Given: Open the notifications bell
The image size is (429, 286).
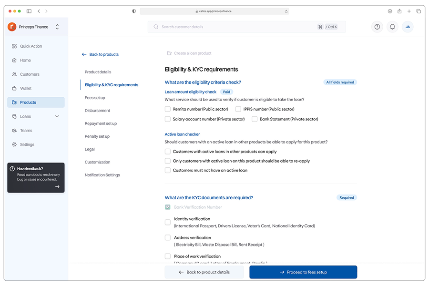Looking at the screenshot, I should 392,27.
